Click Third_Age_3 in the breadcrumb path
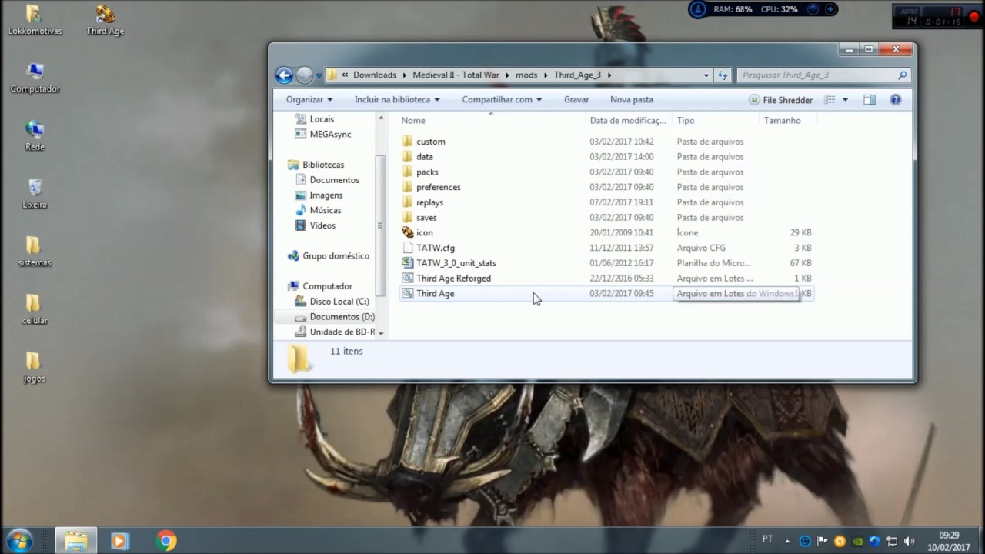This screenshot has width=985, height=554. pos(576,75)
